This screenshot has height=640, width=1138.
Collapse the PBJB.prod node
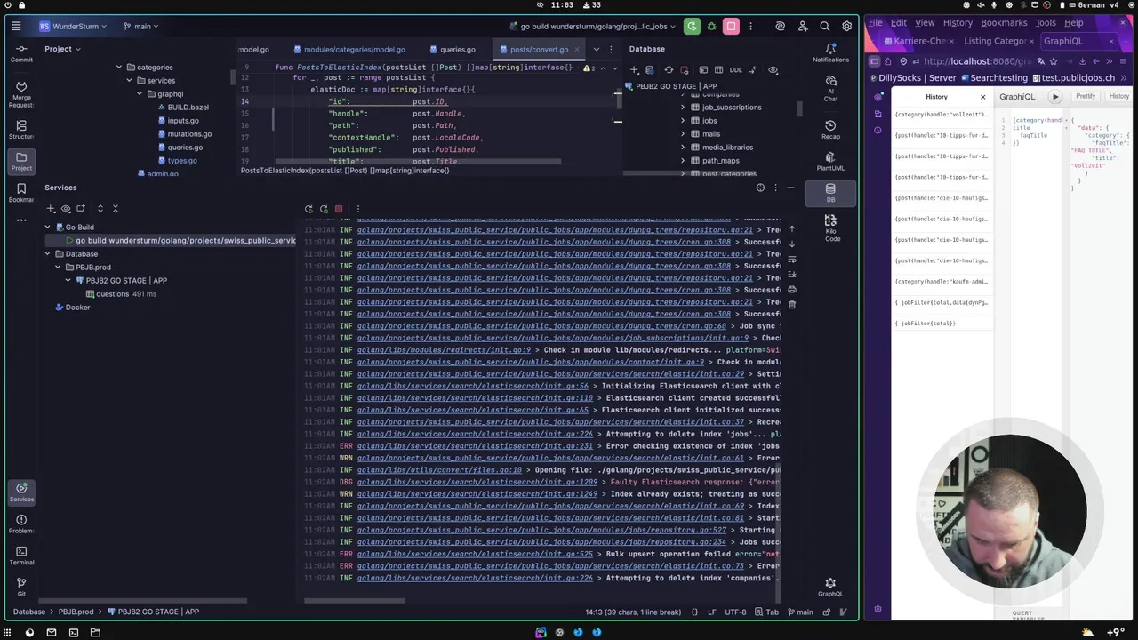click(x=58, y=268)
